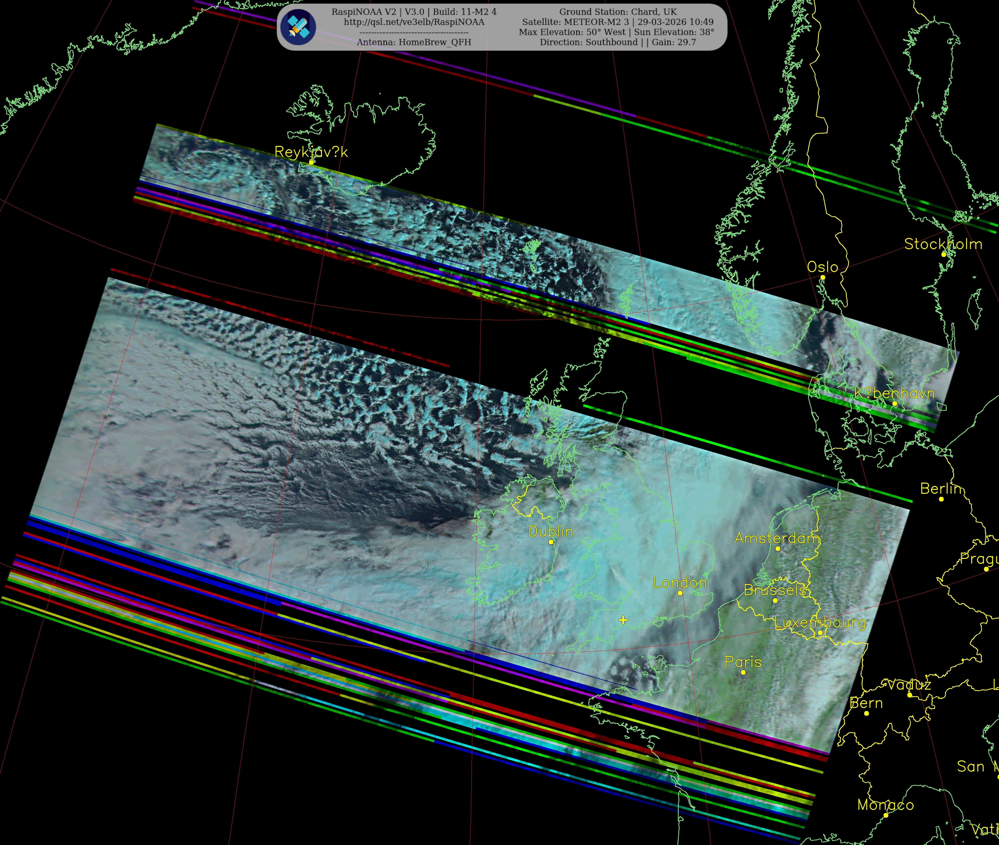Click the Satellite METEOR-M2 3 pass text
Image resolution: width=999 pixels, height=845 pixels.
[618, 22]
